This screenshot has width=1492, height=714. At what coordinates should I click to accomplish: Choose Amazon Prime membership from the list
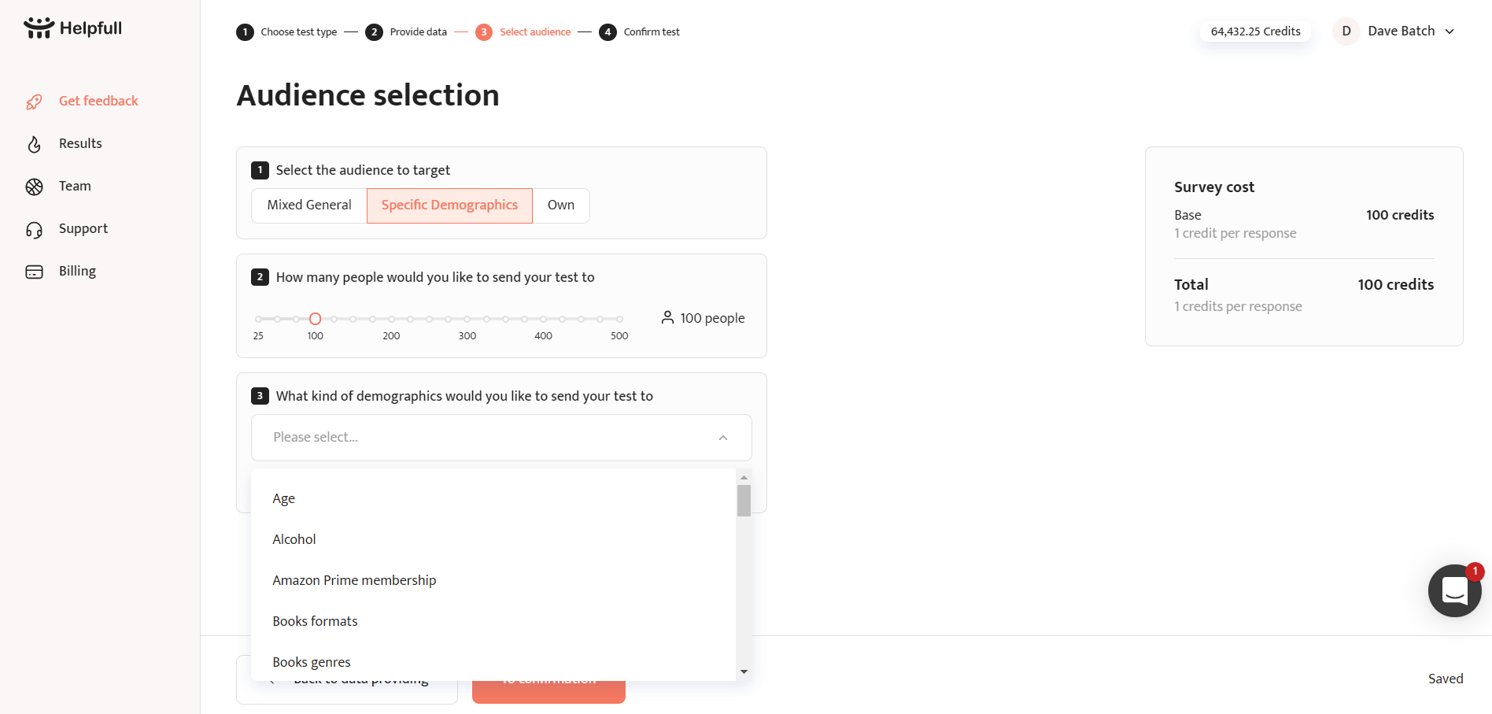tap(354, 580)
